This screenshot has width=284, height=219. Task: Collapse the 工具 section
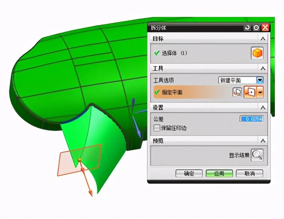click(263, 68)
